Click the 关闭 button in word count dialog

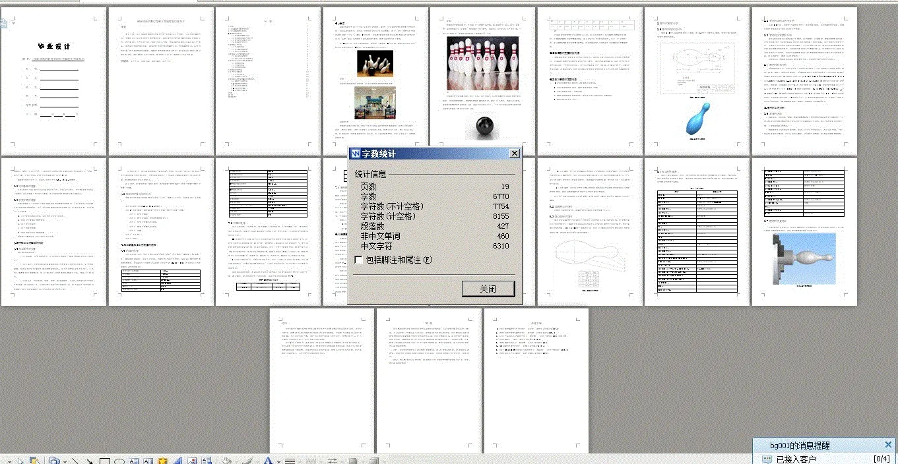tap(488, 289)
